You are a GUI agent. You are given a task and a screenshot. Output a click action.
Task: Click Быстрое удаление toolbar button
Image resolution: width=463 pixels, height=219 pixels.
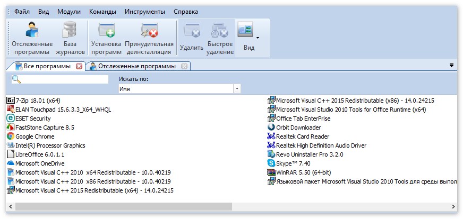220,38
